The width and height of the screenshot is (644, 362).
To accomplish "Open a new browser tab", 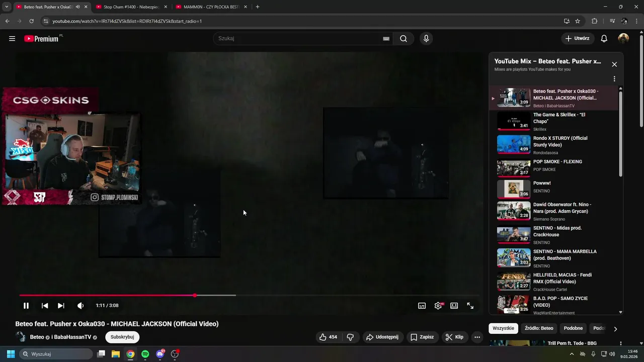I will 258,7.
